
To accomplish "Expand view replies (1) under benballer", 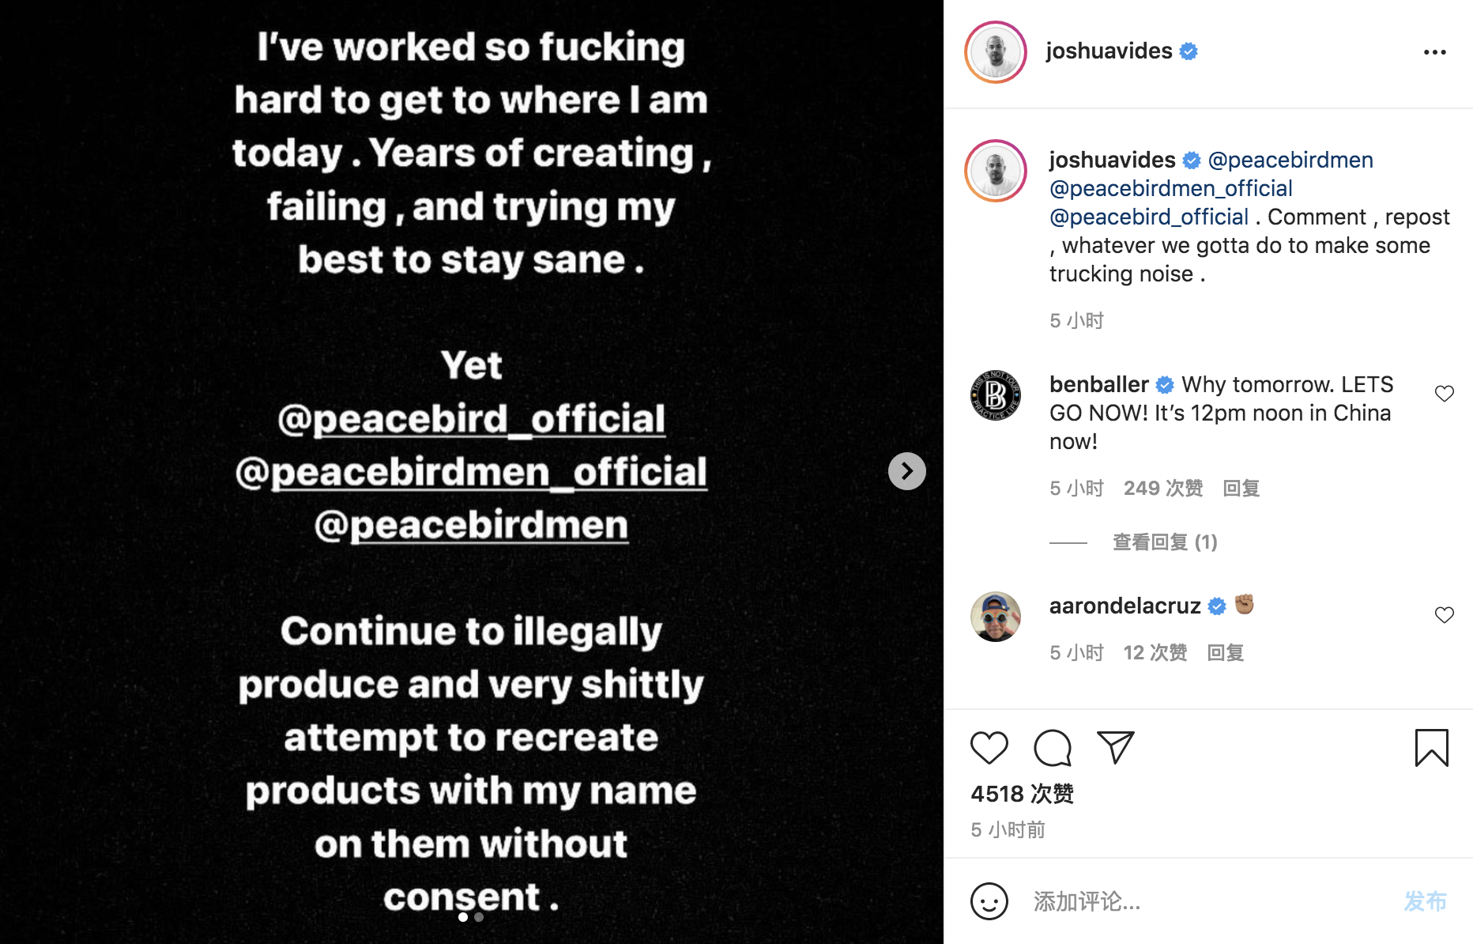I will click(x=1165, y=542).
